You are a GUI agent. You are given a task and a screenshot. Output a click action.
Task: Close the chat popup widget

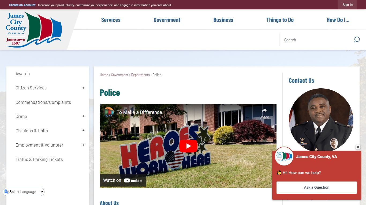click(358, 147)
